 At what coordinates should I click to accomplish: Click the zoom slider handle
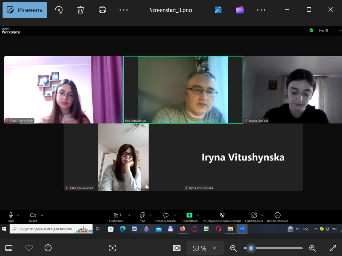251,248
